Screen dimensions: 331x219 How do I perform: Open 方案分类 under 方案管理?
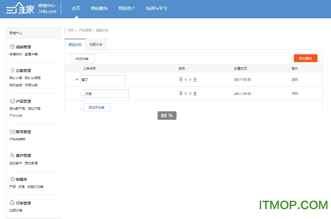pos(31,85)
